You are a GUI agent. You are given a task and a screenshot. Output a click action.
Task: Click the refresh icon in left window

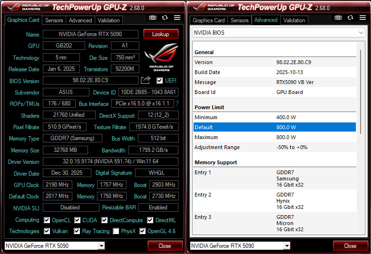coord(165,18)
